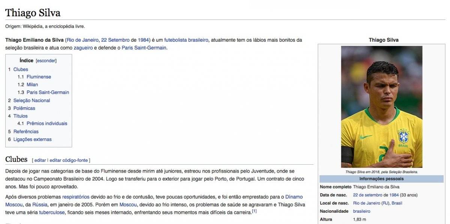Open Rio de Janeiro link in infobox
Viewport: 450px width, 224px height.
367,203
